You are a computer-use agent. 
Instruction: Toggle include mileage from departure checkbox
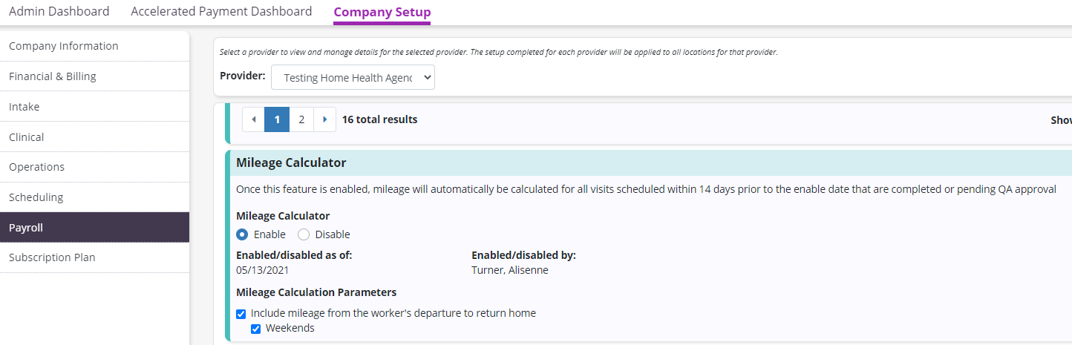pos(241,314)
